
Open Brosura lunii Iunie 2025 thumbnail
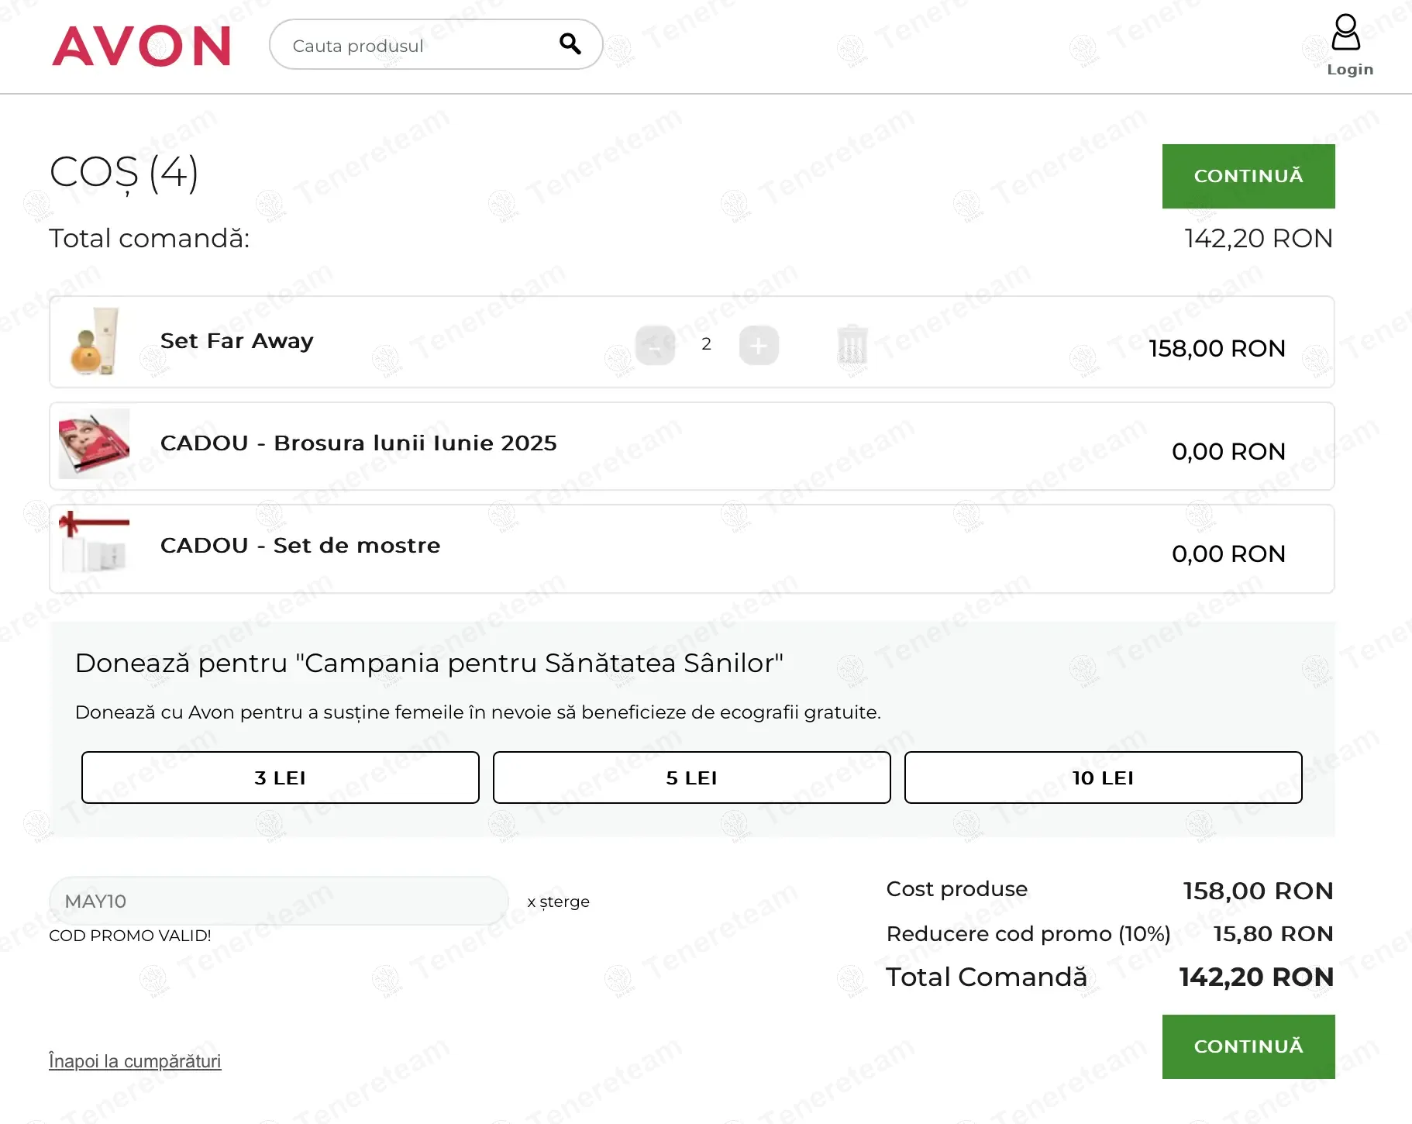[x=95, y=443]
